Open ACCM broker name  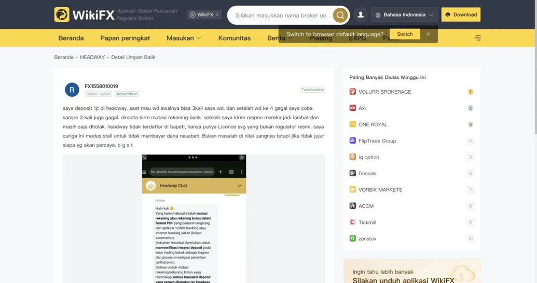point(366,206)
